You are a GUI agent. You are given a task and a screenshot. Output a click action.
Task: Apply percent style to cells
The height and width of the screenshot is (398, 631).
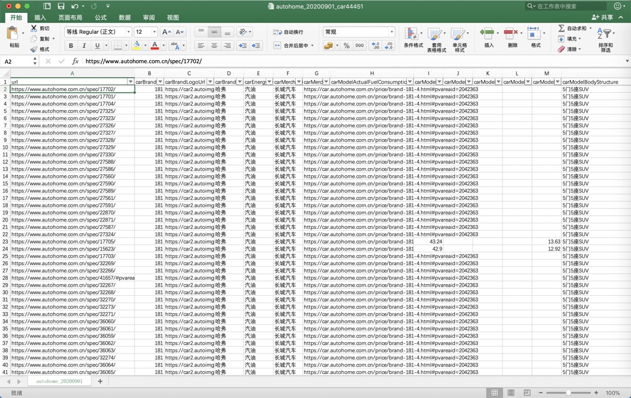(346, 46)
